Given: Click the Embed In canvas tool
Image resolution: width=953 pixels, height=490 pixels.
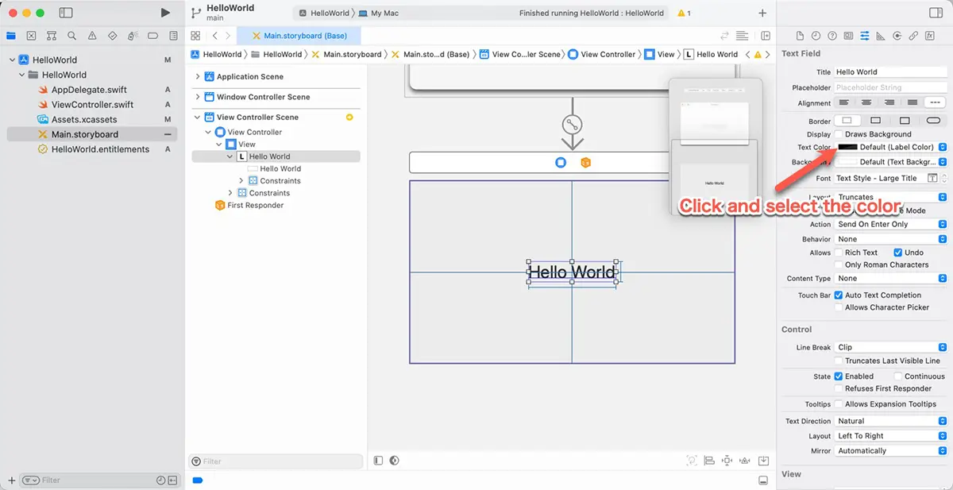Looking at the screenshot, I should (763, 461).
